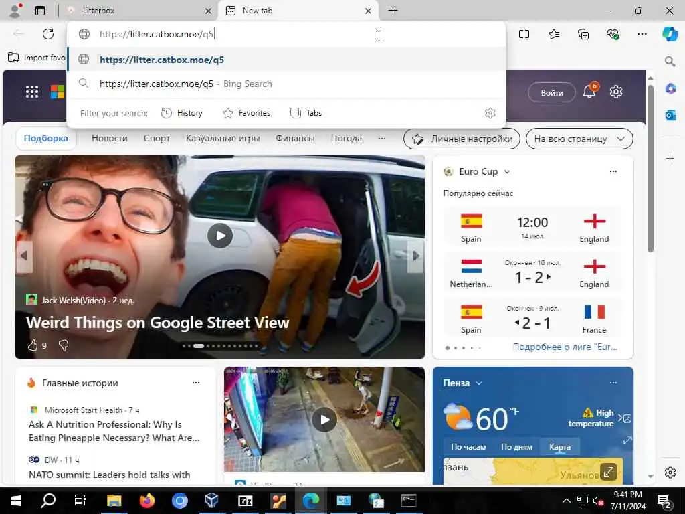Show more feed categories ellipsis
The height and width of the screenshot is (514, 685).
click(x=382, y=138)
